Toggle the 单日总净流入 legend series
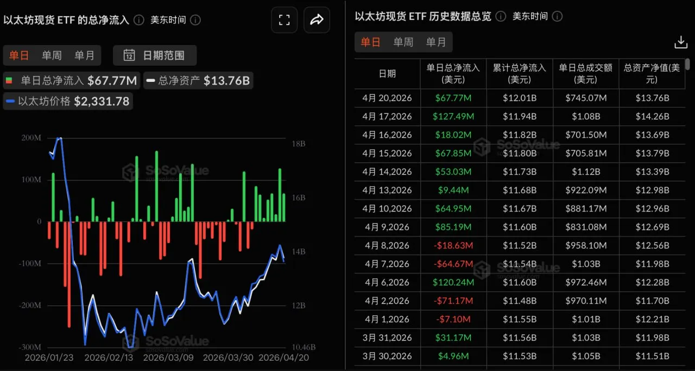Screen dimensions: 695x371 point(71,81)
